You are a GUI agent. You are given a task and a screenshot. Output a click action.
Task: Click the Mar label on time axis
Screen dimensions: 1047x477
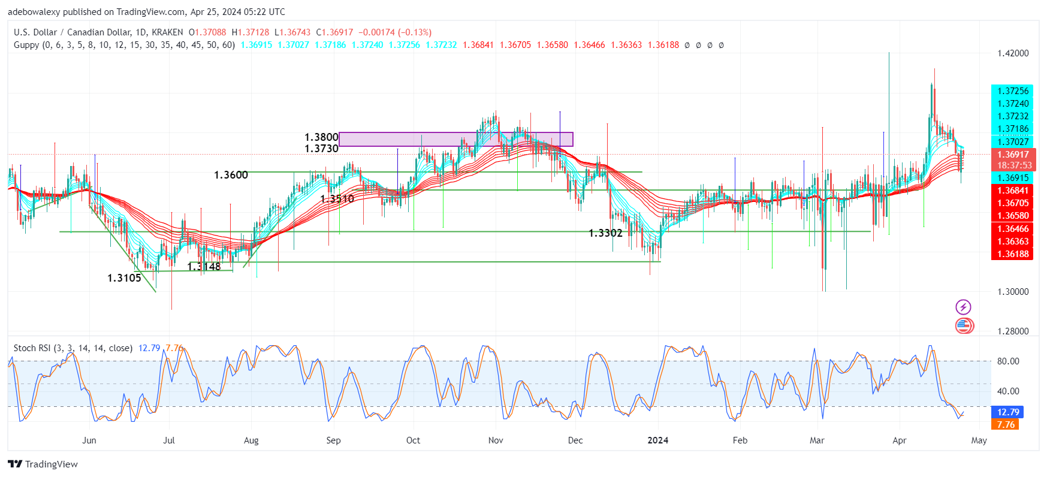click(x=817, y=440)
